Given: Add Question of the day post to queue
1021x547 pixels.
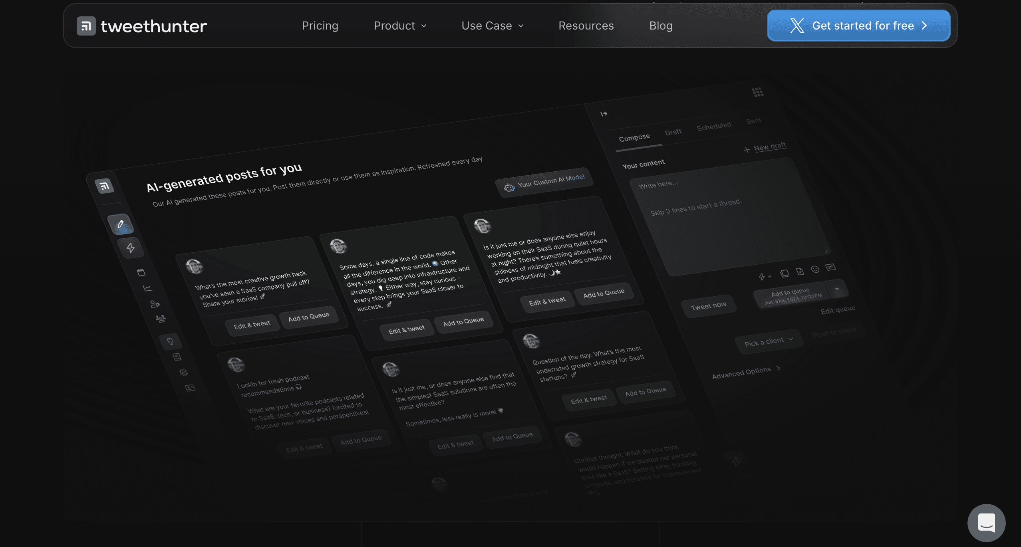Looking at the screenshot, I should tap(646, 391).
